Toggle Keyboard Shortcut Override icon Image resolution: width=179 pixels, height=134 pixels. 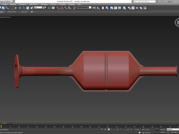[x=53, y=8]
